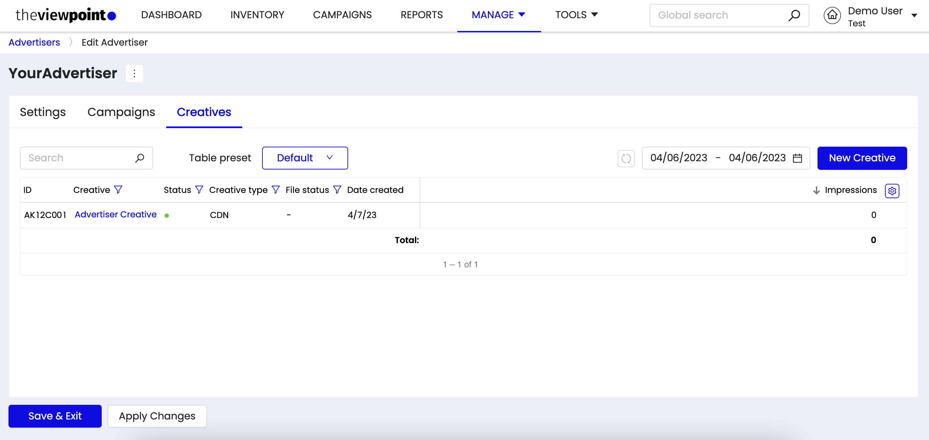
Task: Click the File status column header text
Action: point(307,190)
